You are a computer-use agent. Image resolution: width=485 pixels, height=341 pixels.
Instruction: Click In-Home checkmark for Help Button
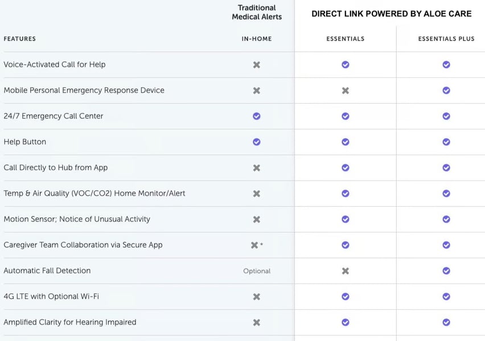(x=256, y=142)
